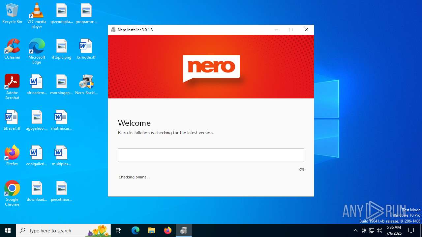Select iftopic.png file on desktop

(x=62, y=49)
